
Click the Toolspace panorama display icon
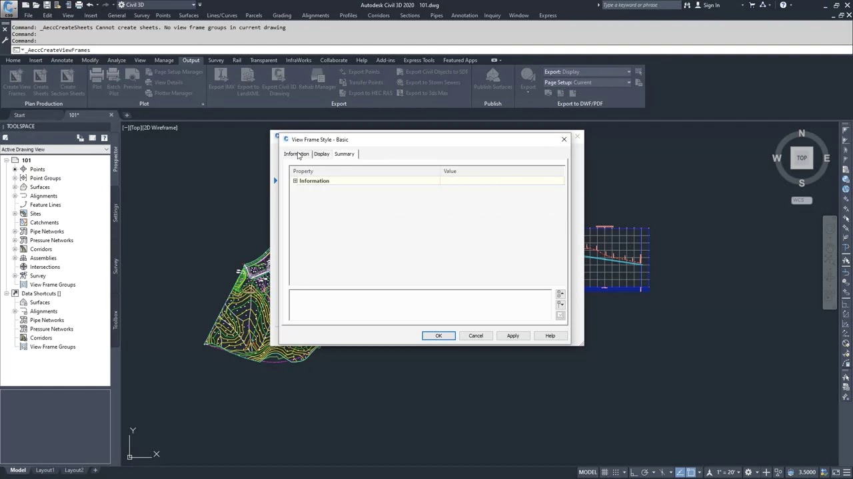coord(92,138)
